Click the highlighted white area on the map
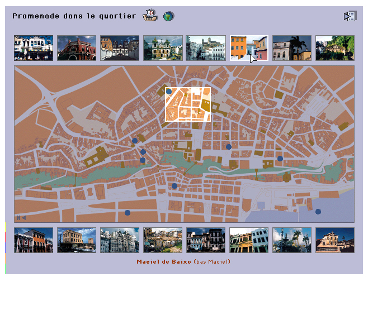368x320 pixels. 188,104
